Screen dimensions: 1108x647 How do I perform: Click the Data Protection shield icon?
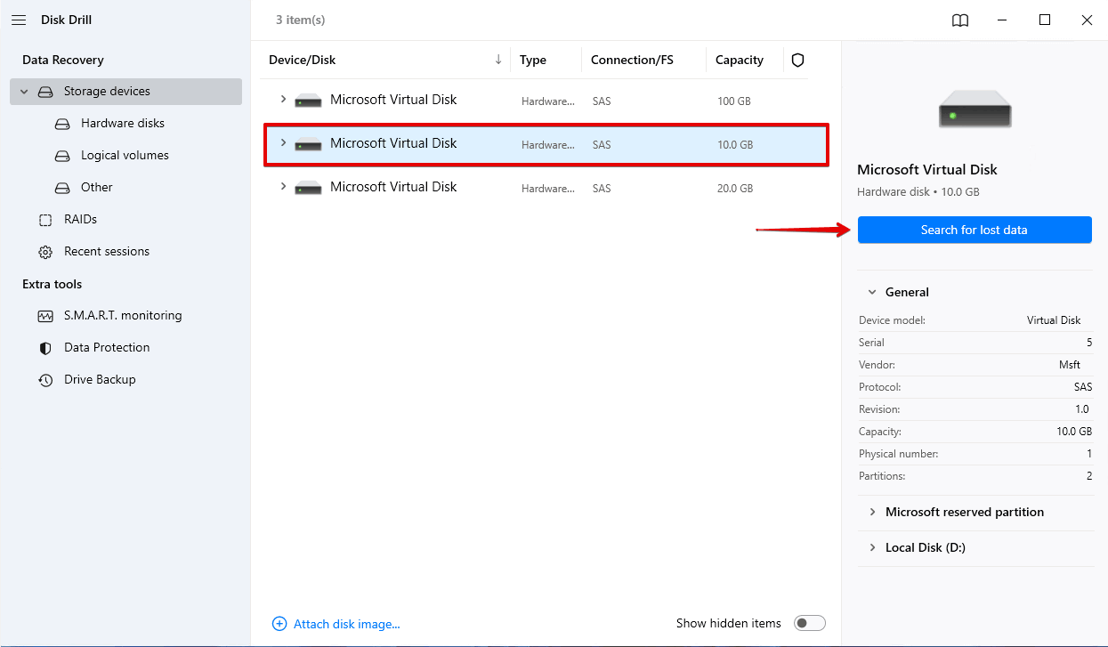coord(45,348)
